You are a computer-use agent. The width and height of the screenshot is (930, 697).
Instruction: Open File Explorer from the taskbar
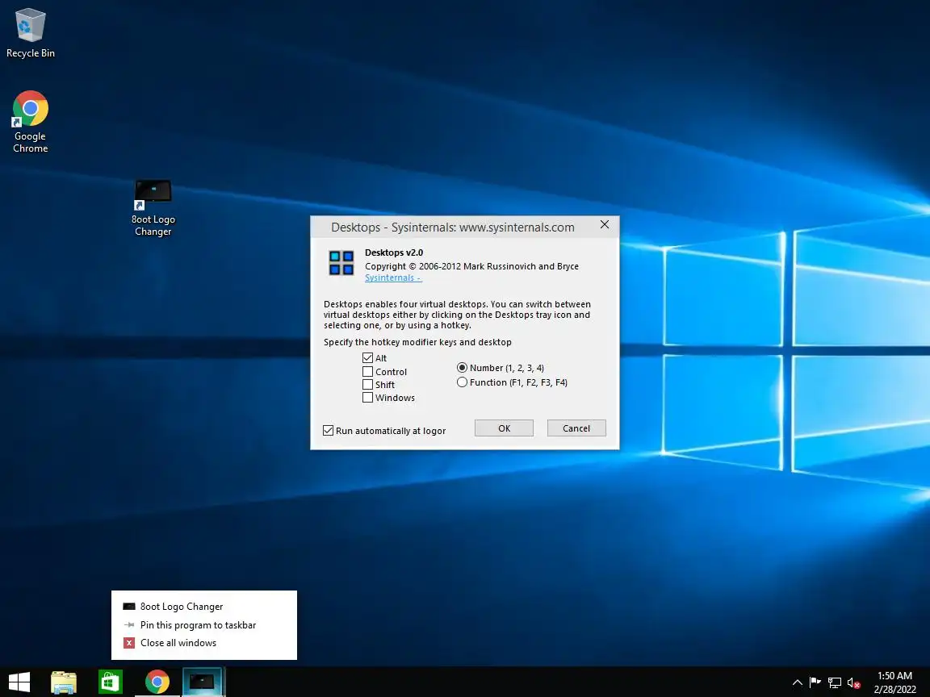click(x=64, y=682)
